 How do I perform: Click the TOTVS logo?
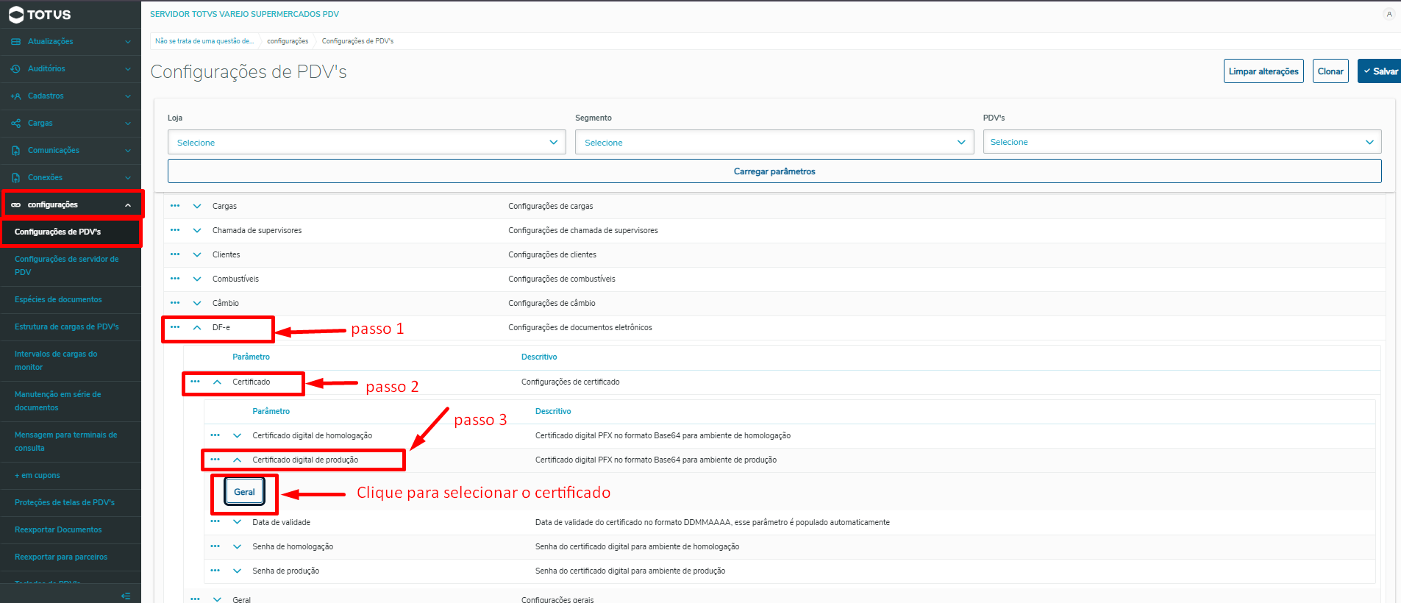click(40, 15)
